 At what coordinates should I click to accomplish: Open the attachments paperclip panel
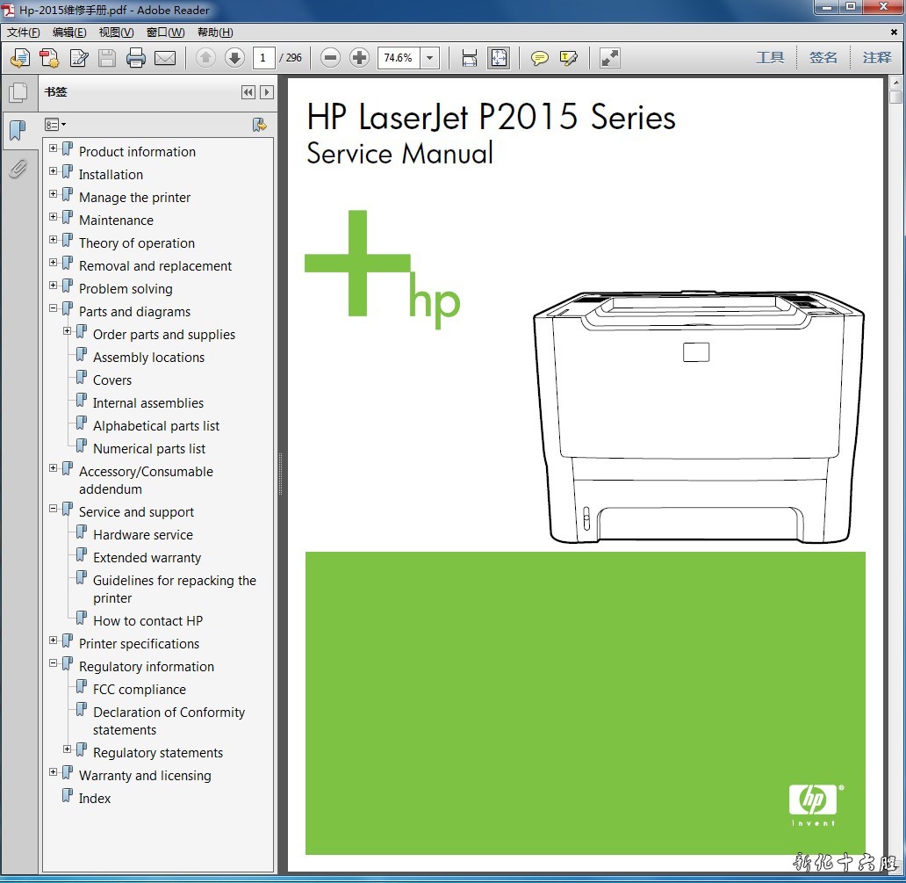tap(18, 168)
